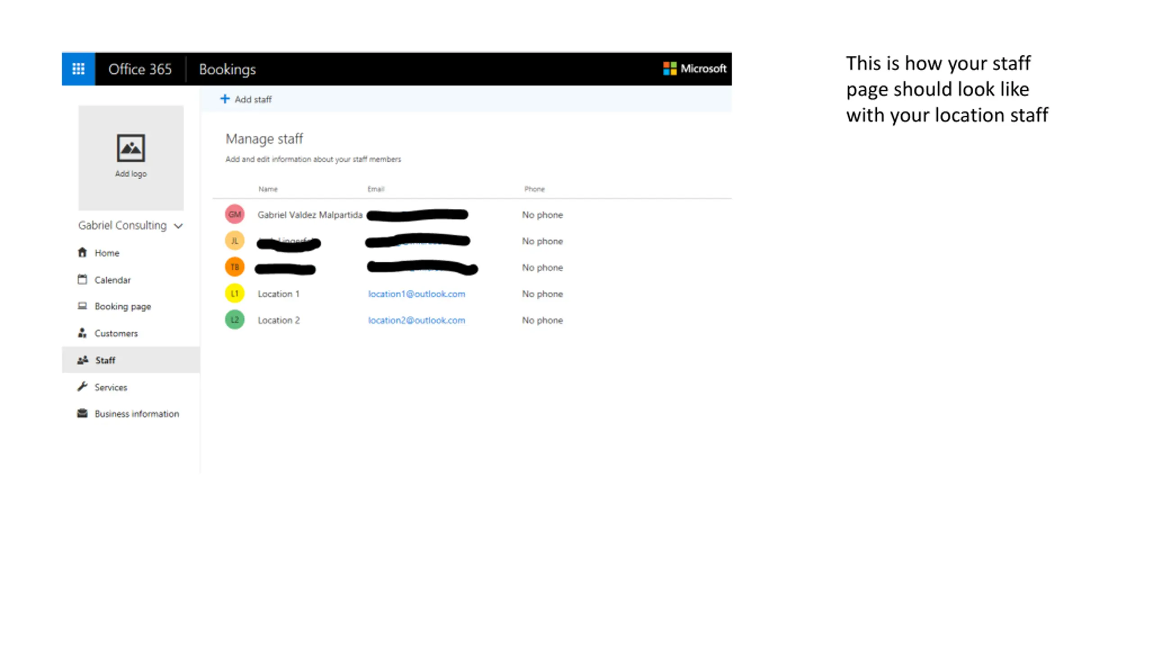Select the green L2 staff avatar
This screenshot has height=648, width=1153.
235,320
